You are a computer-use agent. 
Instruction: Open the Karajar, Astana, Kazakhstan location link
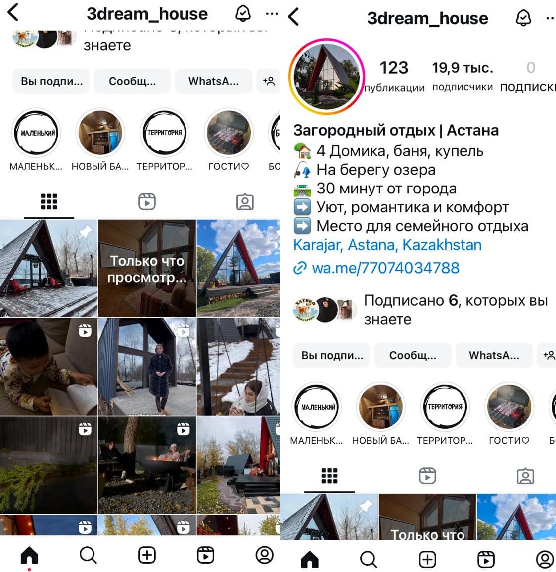[387, 245]
